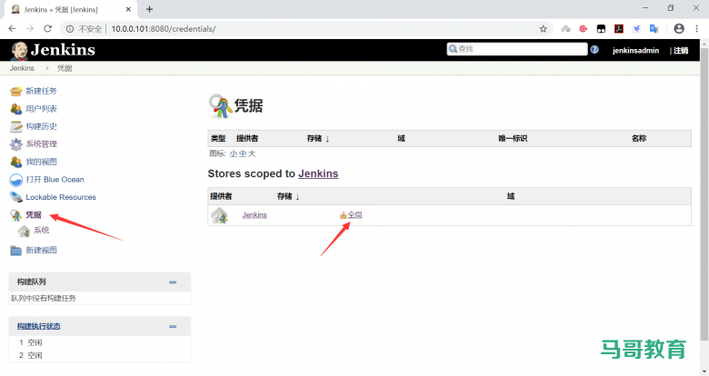Click the 凭据 keys icon in sidebar
Screen dimensions: 709x376
(x=15, y=215)
